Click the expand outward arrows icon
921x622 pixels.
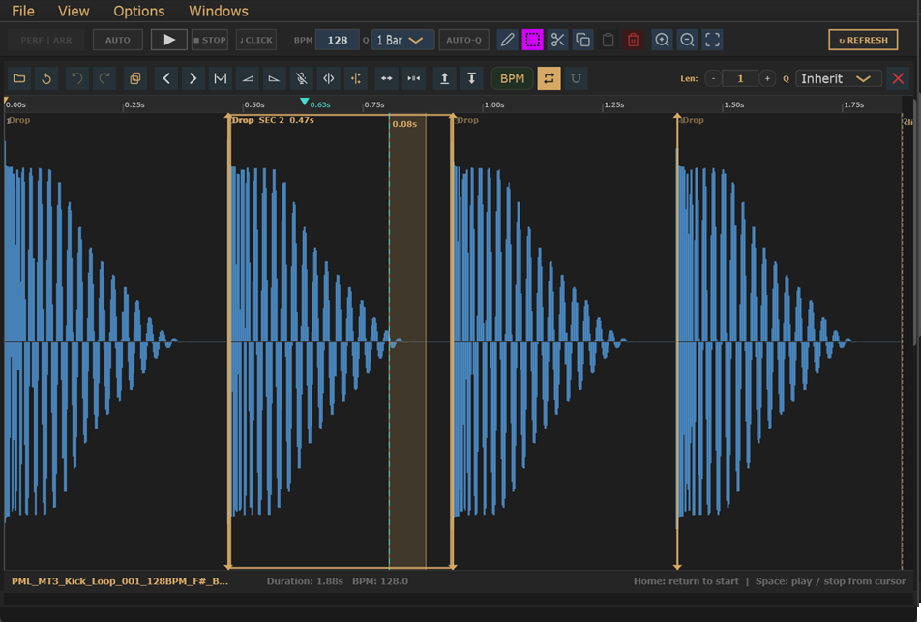point(387,78)
